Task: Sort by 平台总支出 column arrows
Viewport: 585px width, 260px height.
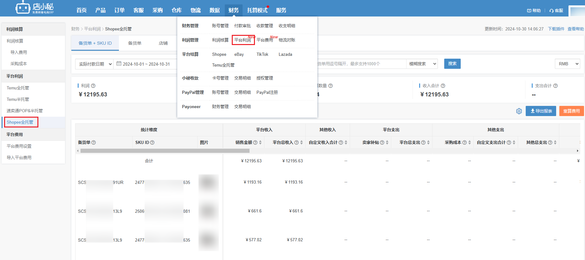Action: click(x=428, y=142)
